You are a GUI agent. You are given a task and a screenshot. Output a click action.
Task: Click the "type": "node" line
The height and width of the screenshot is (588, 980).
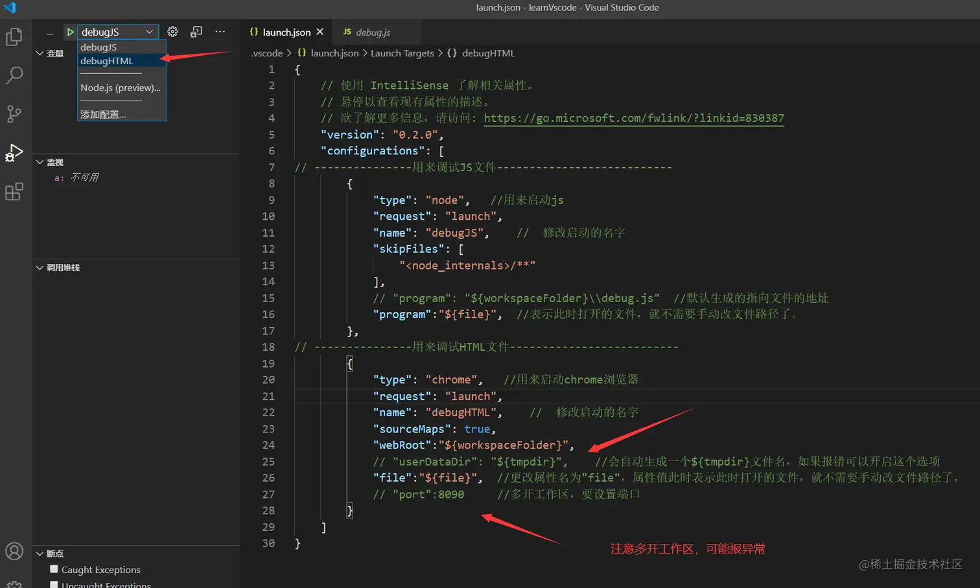[421, 200]
